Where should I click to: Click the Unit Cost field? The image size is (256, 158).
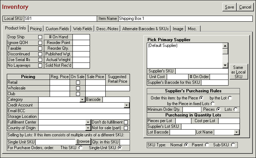point(177,77)
